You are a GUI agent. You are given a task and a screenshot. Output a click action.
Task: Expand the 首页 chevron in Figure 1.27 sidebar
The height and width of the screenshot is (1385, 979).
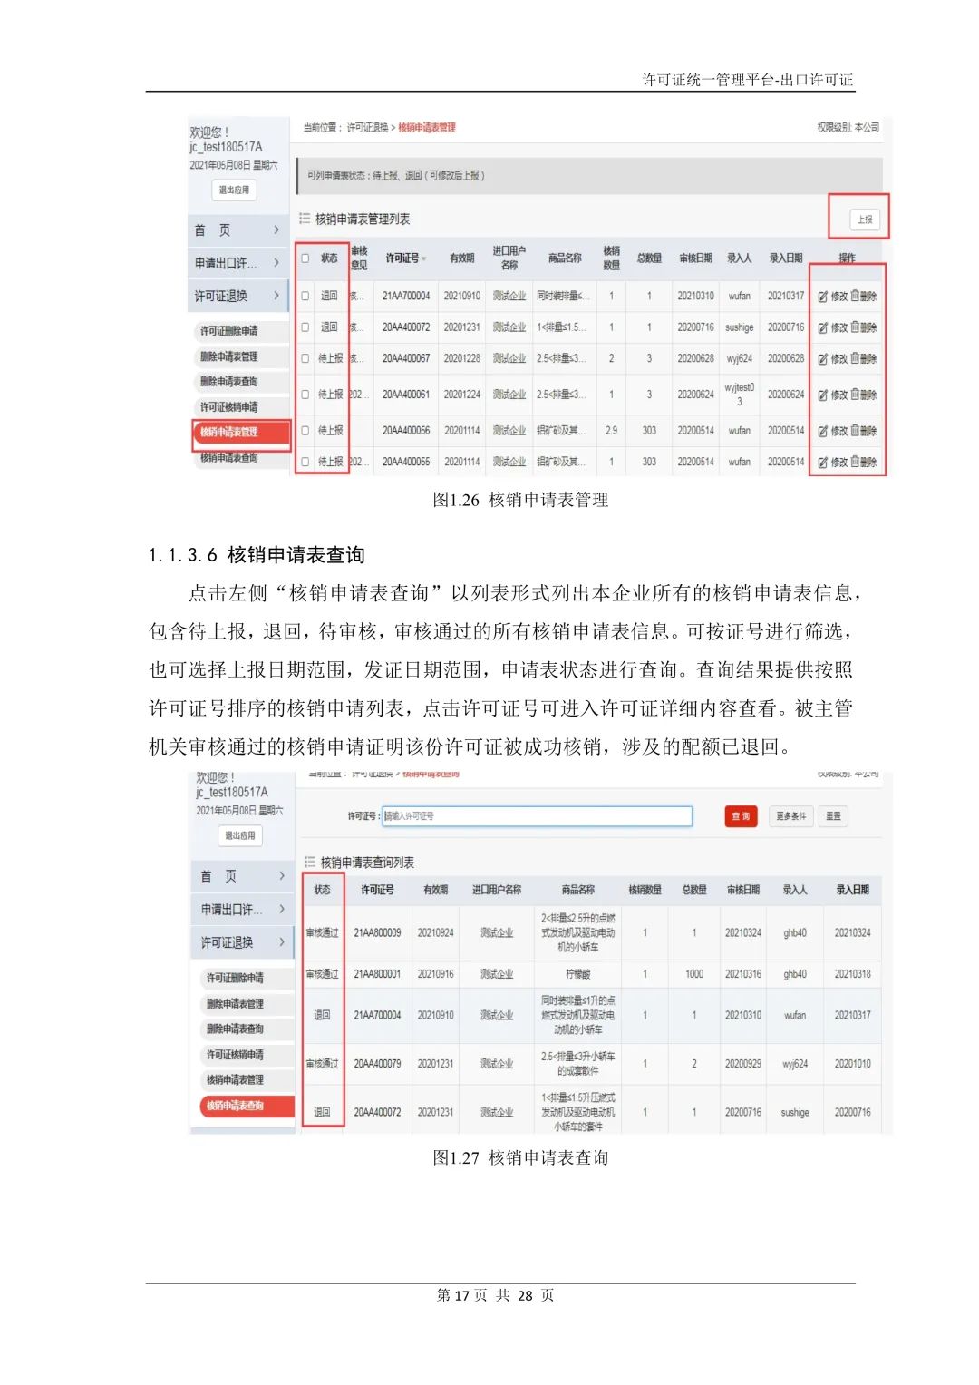click(x=282, y=876)
